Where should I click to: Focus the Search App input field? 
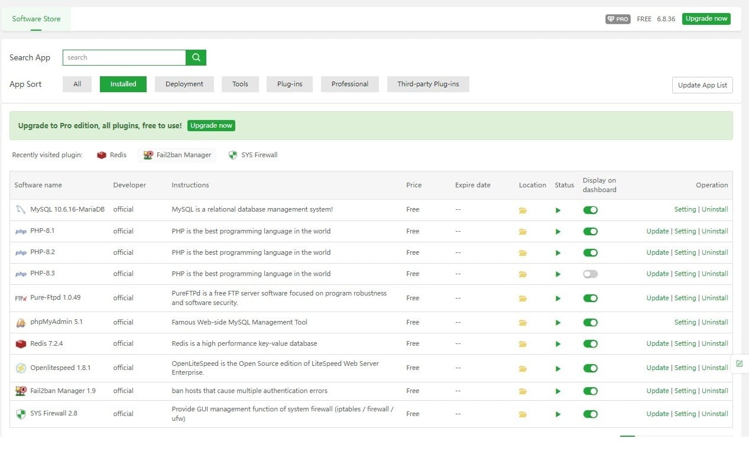[124, 57]
